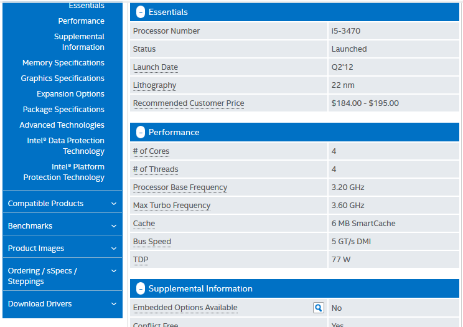Open the Compatible Products sidebar section
Screen dimensions: 463x327
tap(62, 204)
